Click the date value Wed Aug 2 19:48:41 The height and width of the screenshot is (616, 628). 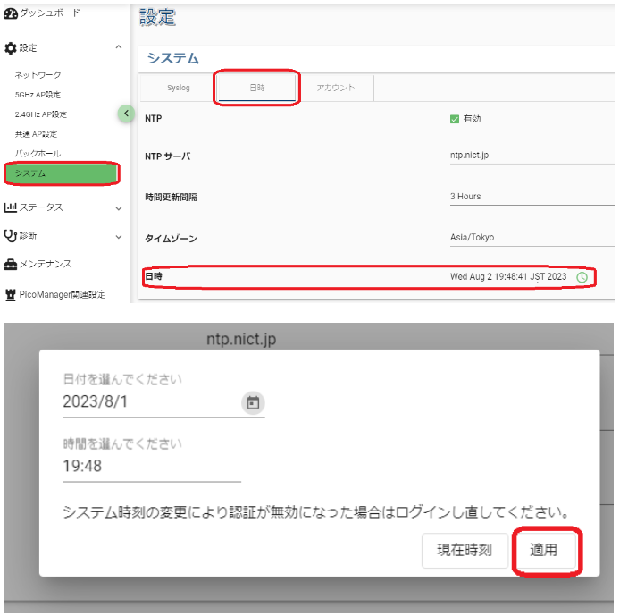coord(508,277)
